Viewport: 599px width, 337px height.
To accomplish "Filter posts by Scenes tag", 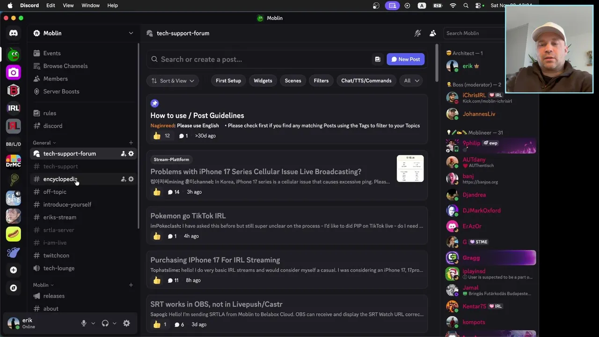I will pyautogui.click(x=293, y=81).
